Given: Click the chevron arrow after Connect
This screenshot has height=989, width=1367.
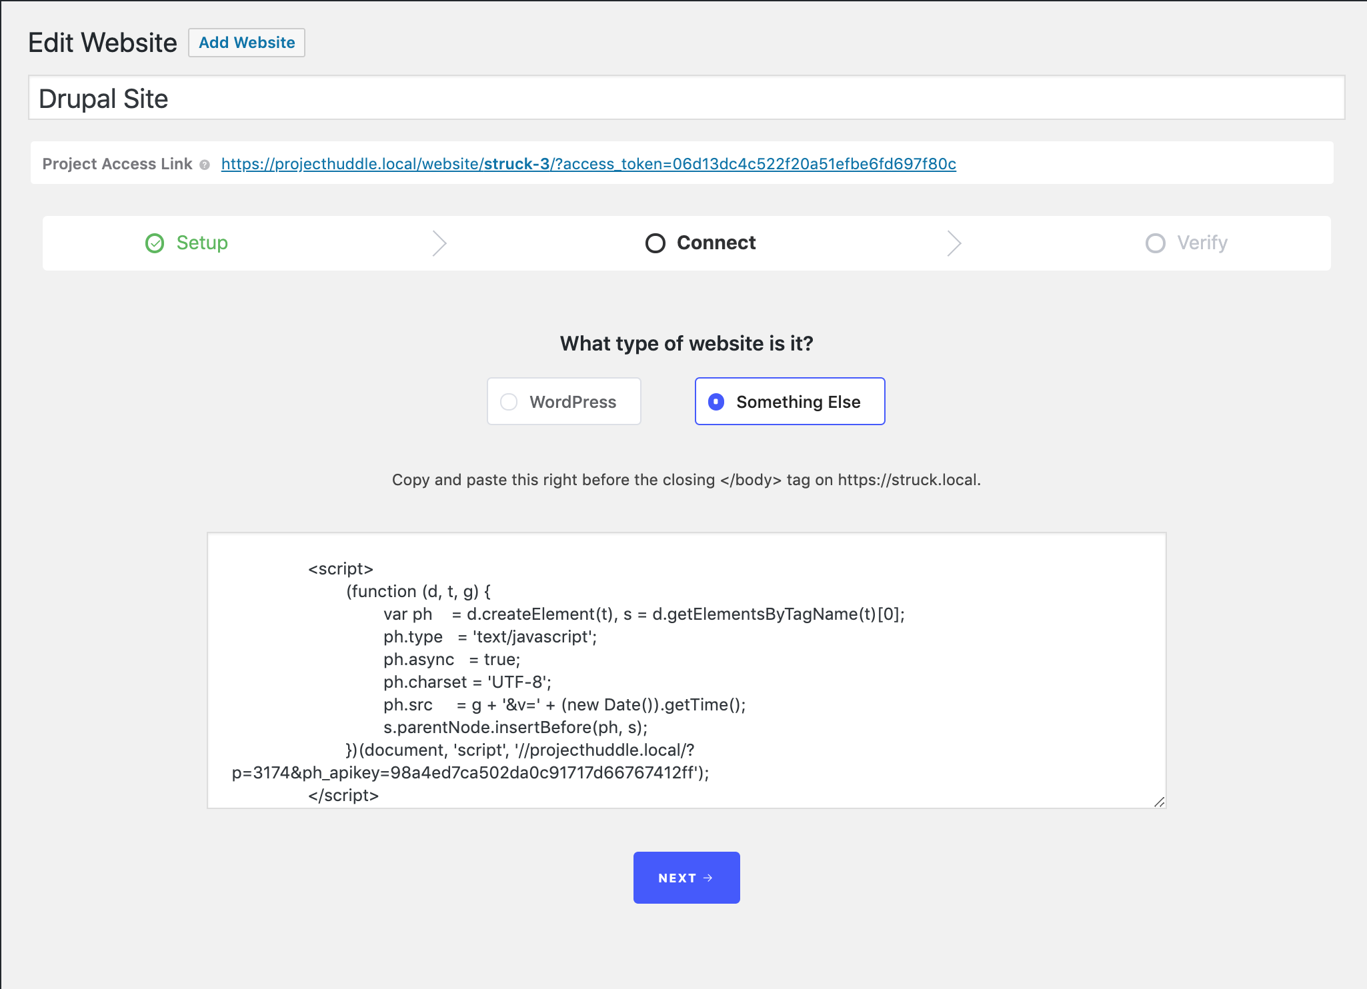Looking at the screenshot, I should pyautogui.click(x=954, y=243).
